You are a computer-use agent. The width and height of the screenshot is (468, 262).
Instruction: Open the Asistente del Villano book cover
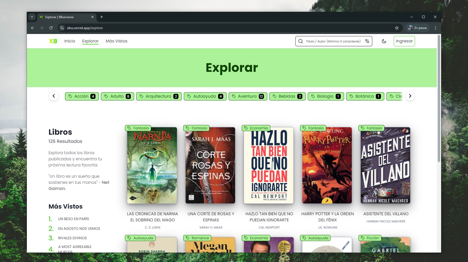coord(386,165)
